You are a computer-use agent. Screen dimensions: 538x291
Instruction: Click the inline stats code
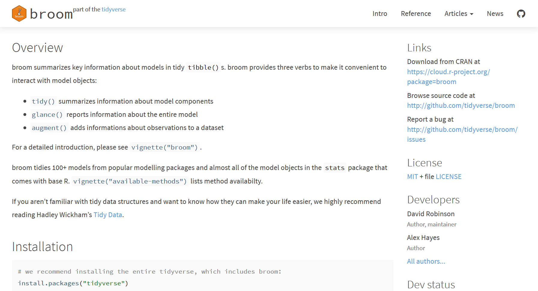(x=335, y=168)
